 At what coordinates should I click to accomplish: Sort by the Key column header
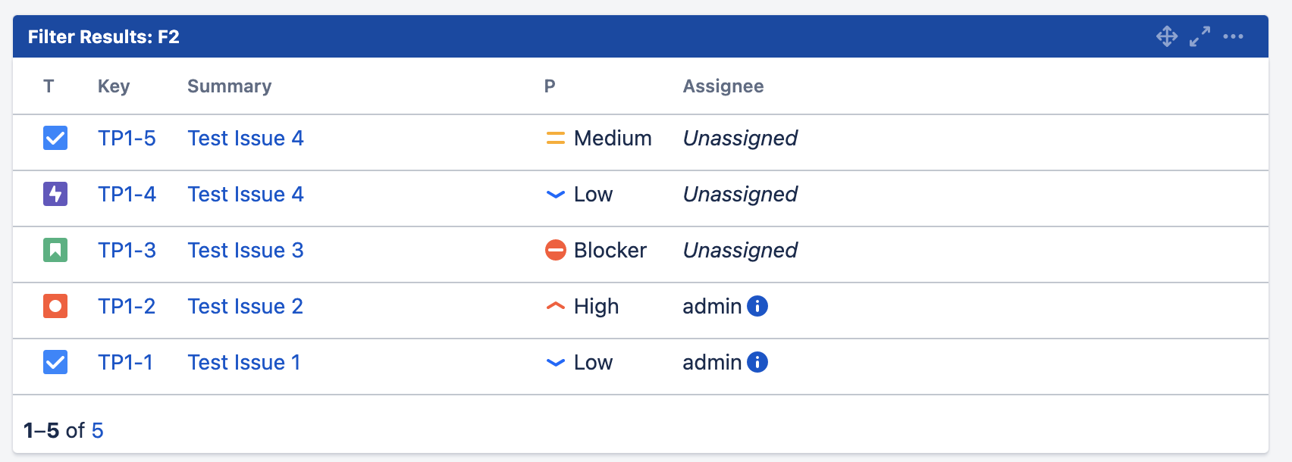pyautogui.click(x=114, y=86)
